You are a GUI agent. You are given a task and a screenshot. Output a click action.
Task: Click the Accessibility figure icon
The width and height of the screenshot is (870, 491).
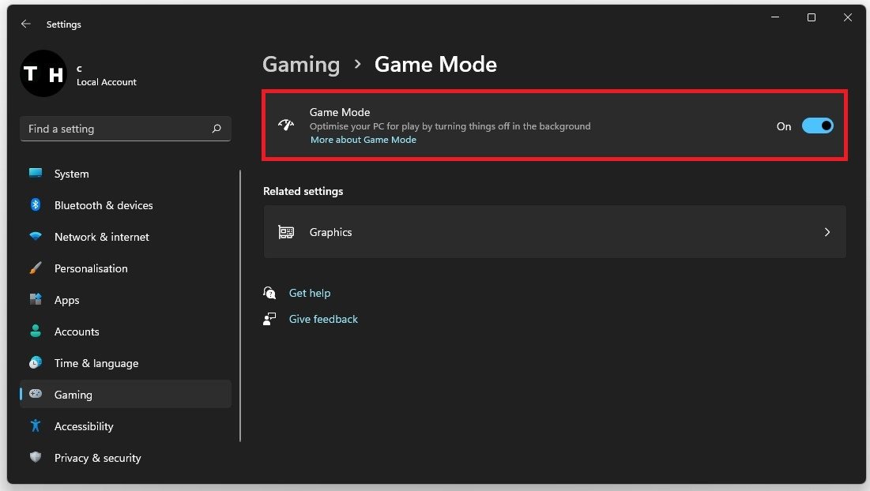point(36,426)
